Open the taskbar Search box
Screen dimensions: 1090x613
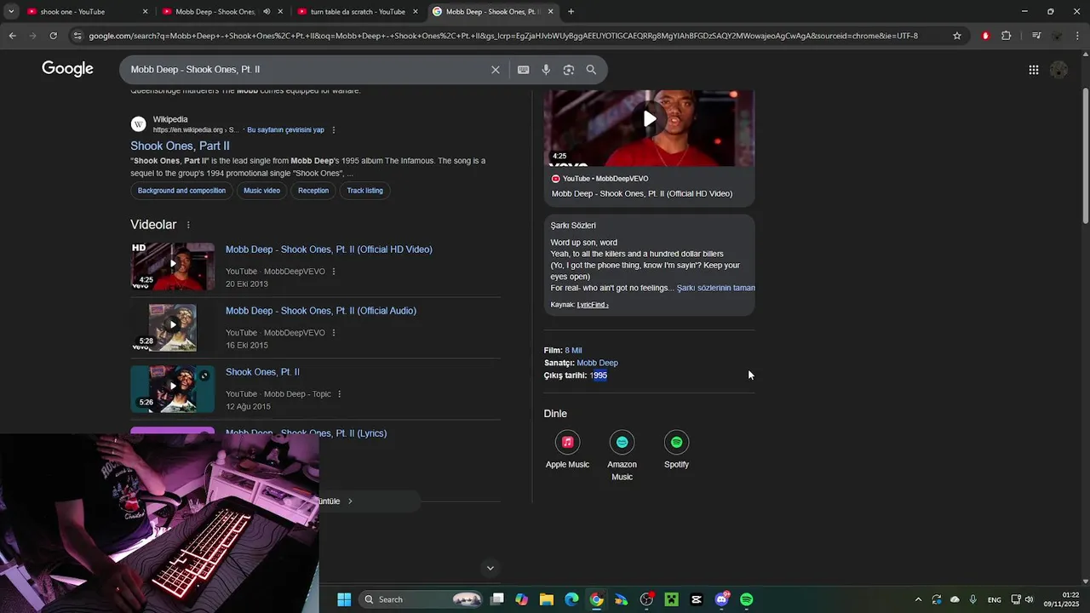(421, 599)
